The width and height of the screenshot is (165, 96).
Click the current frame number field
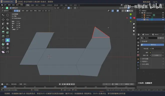click(106, 84)
